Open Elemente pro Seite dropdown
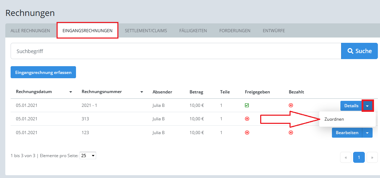The height and width of the screenshot is (178, 380). click(x=88, y=155)
